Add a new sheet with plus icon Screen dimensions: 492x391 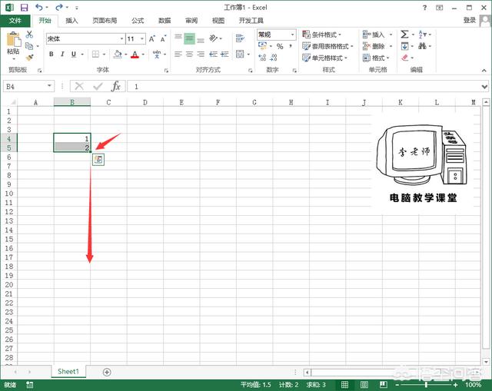[107, 372]
